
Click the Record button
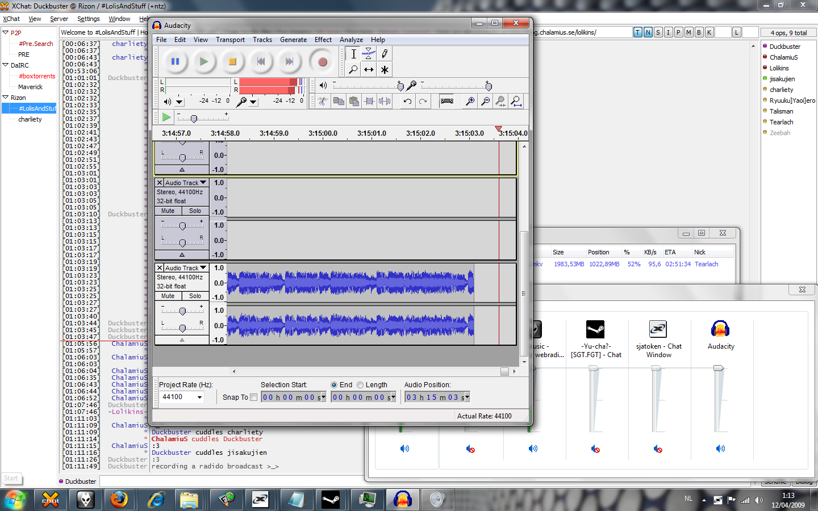322,62
